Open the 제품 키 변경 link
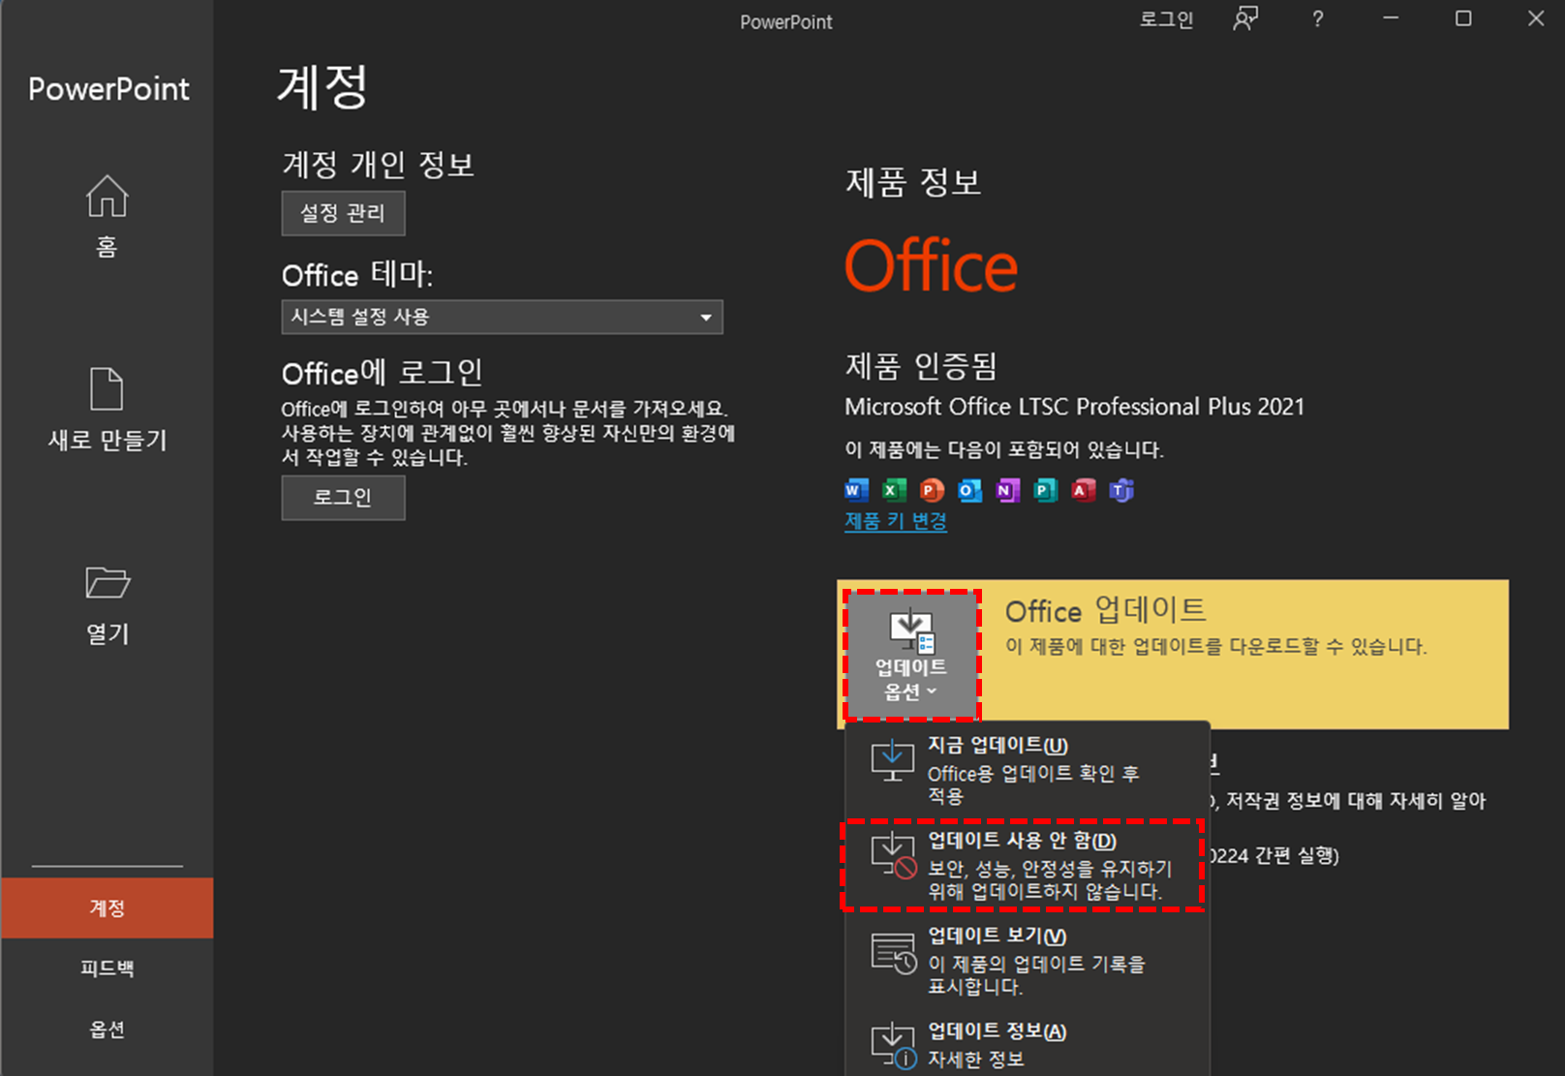This screenshot has width=1565, height=1076. pyautogui.click(x=895, y=521)
